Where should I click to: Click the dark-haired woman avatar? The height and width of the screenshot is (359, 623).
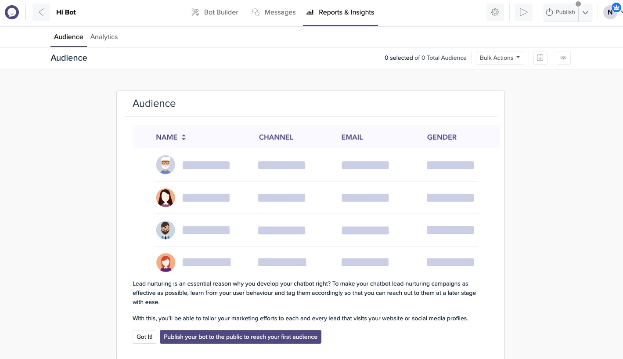pos(166,197)
